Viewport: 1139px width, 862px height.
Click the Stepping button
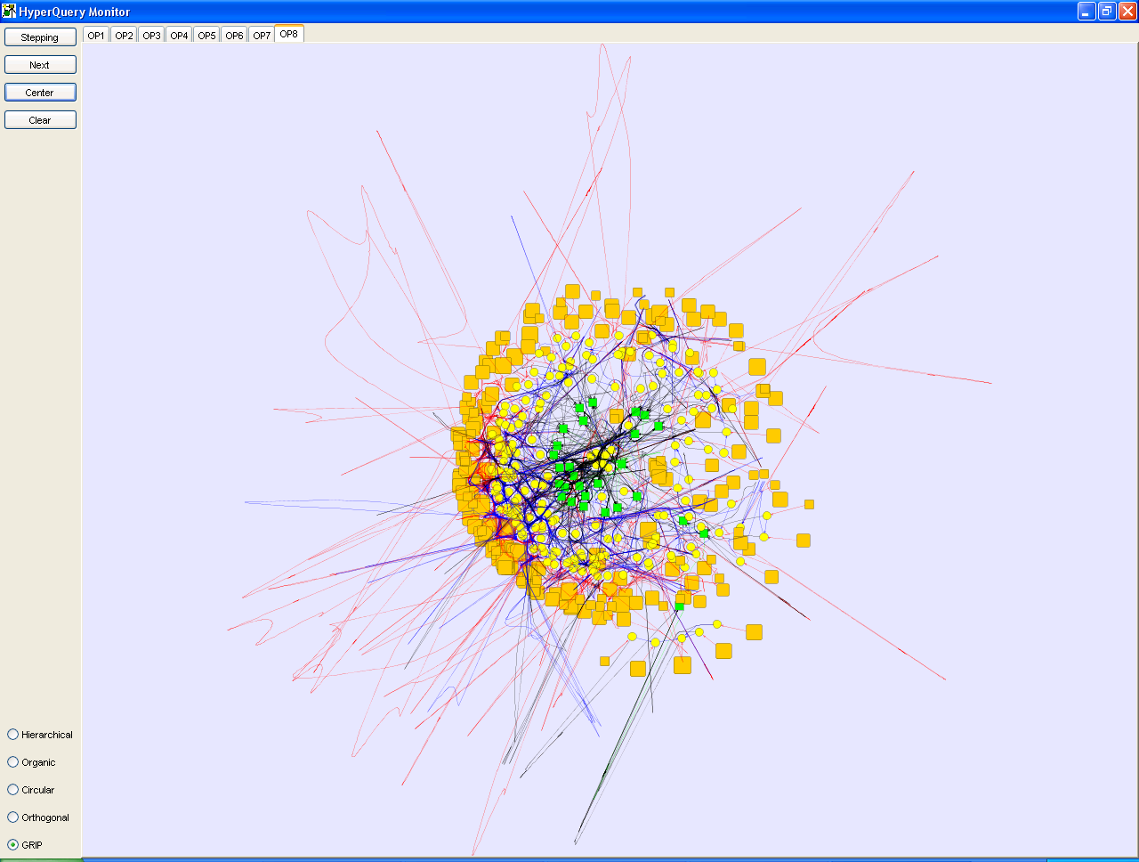pyautogui.click(x=40, y=37)
